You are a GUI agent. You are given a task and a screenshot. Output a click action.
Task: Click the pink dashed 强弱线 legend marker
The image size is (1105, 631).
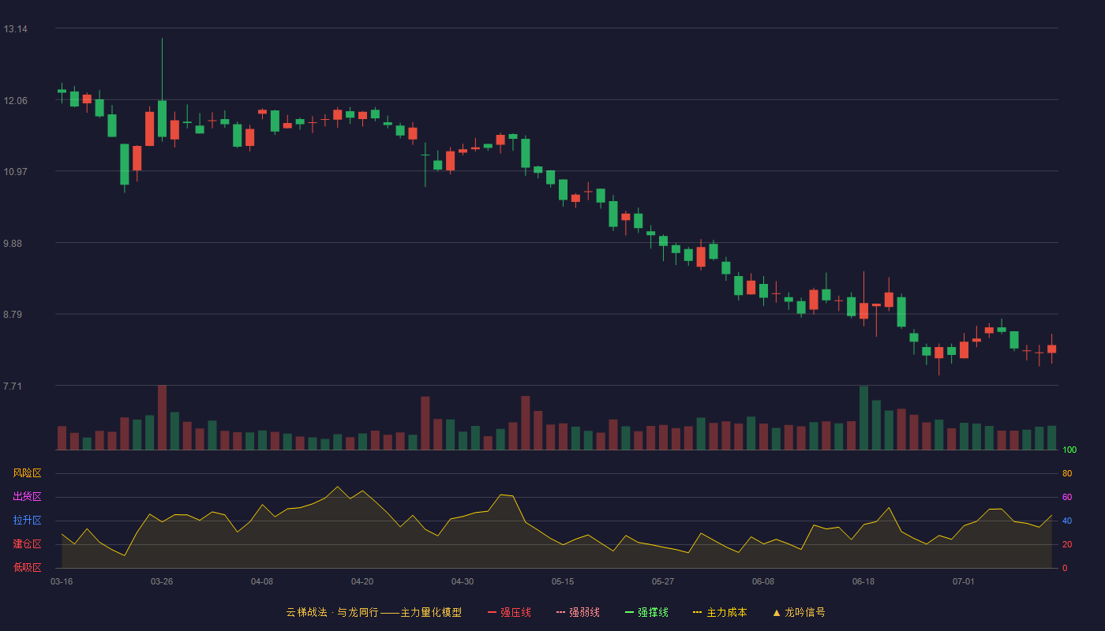tap(560, 612)
